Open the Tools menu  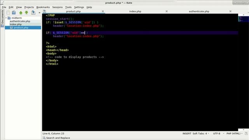[68, 7]
